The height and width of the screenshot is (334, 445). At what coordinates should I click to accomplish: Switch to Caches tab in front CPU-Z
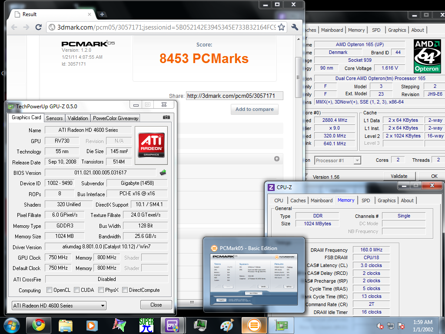[x=298, y=200]
